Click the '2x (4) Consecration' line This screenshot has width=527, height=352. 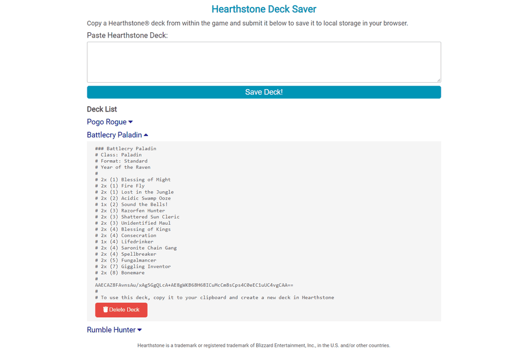tap(125, 236)
